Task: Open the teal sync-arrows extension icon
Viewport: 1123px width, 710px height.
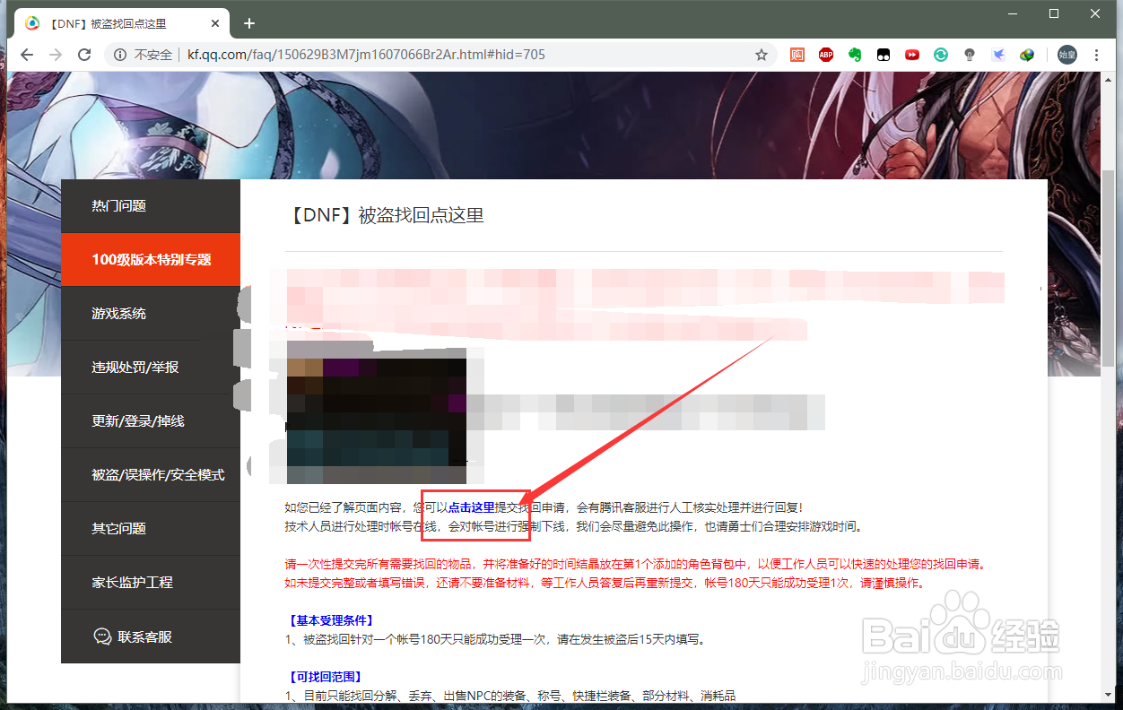Action: 941,55
